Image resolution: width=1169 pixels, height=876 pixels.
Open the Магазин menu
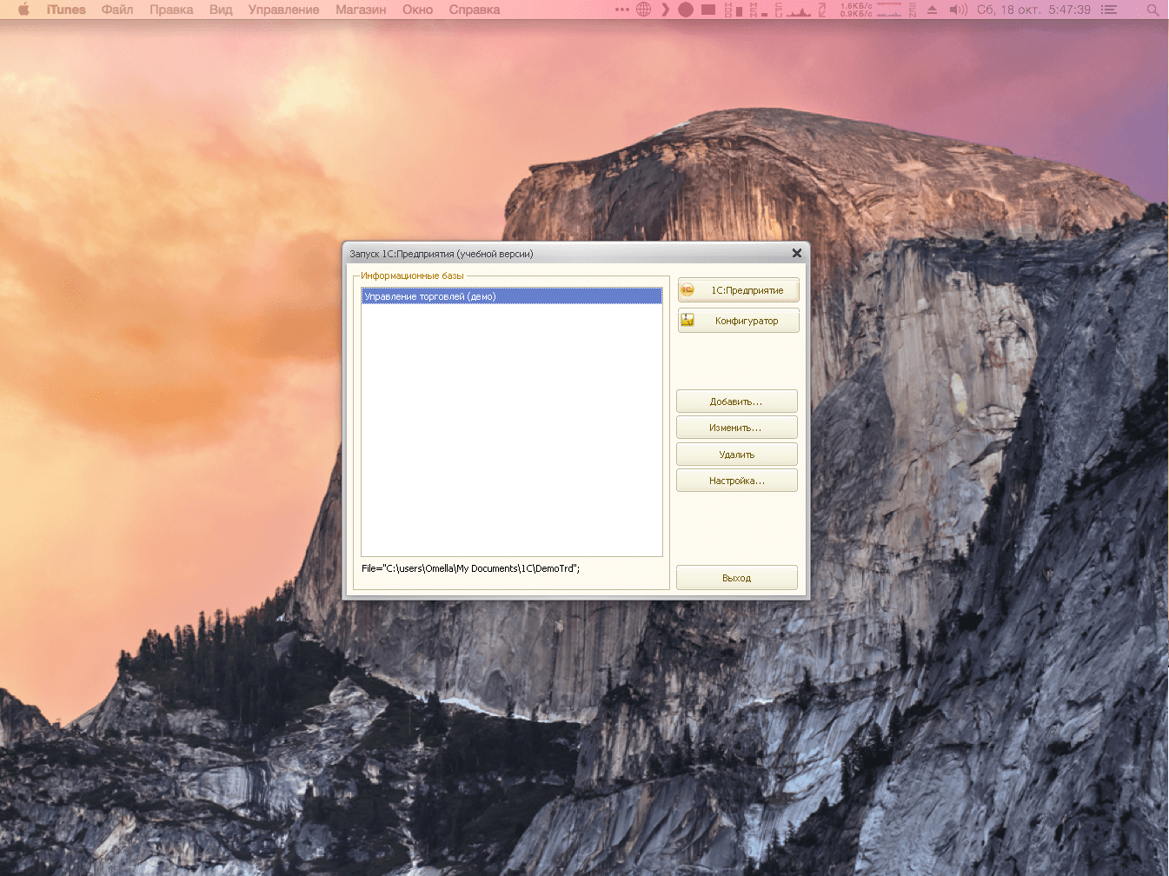coord(361,10)
